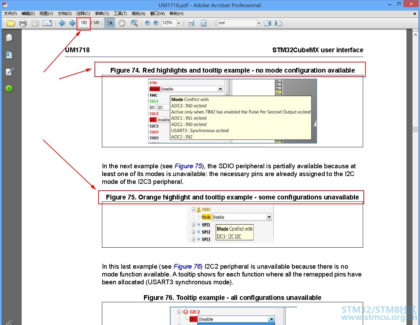Open the 窗口(W) menu
The image size is (420, 325).
pyautogui.click(x=157, y=14)
